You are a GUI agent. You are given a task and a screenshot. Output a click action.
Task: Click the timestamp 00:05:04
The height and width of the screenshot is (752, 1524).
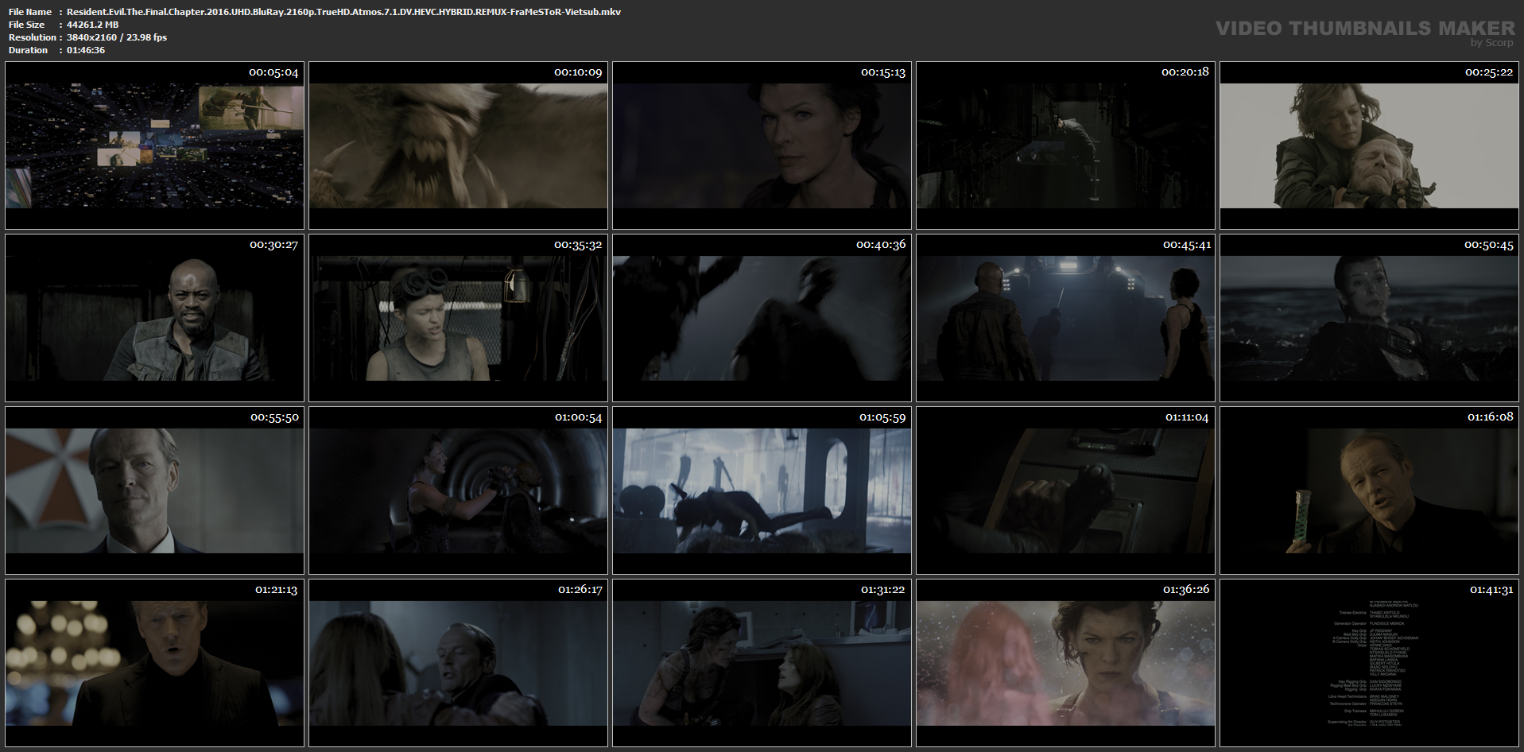(x=273, y=72)
